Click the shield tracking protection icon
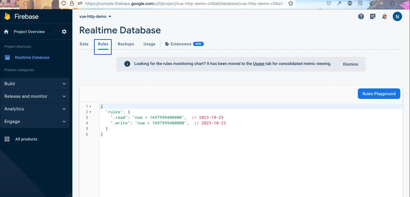This screenshot has height=197, width=410. point(64,4)
